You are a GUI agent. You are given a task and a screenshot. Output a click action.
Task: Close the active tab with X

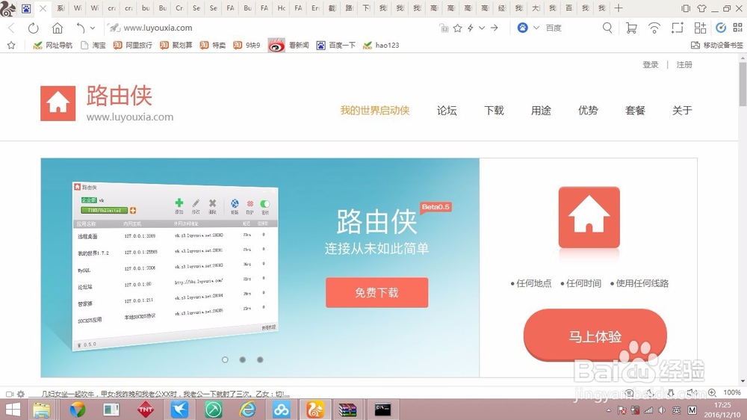pos(43,8)
